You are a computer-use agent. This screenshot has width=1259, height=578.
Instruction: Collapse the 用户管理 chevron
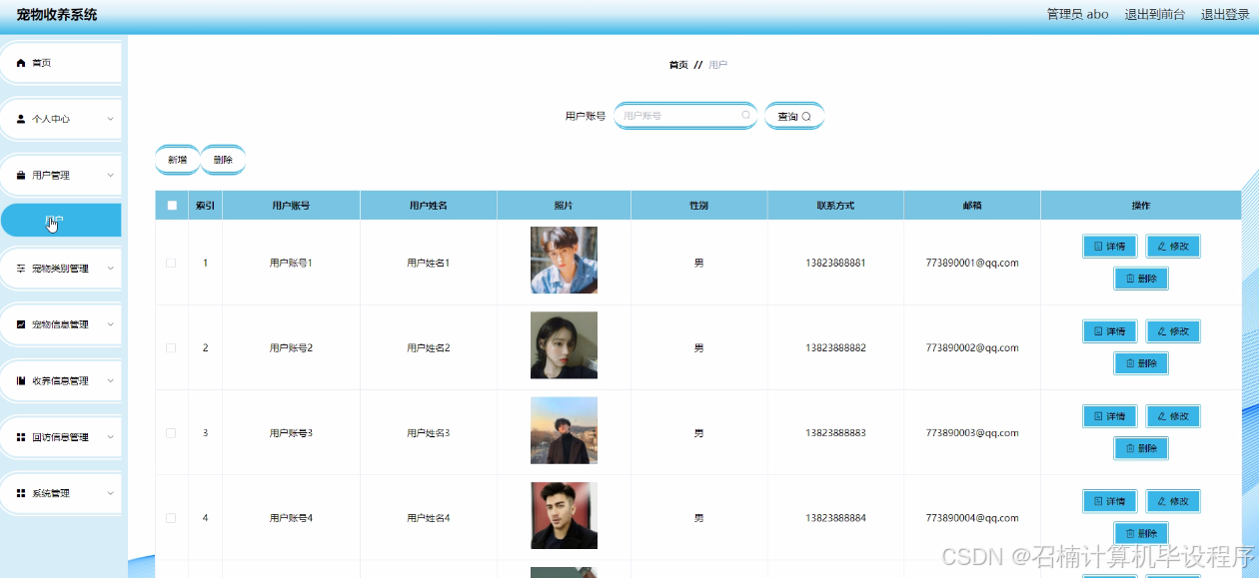pos(110,176)
